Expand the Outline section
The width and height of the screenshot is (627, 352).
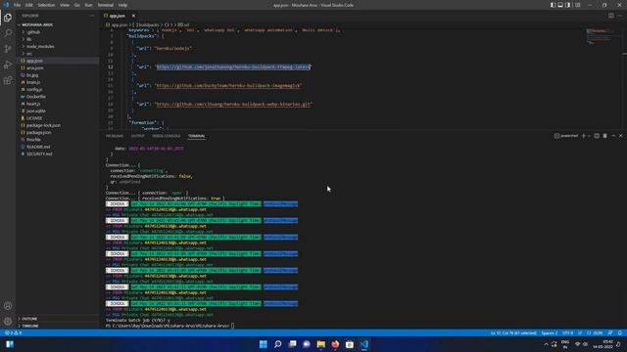pos(29,319)
